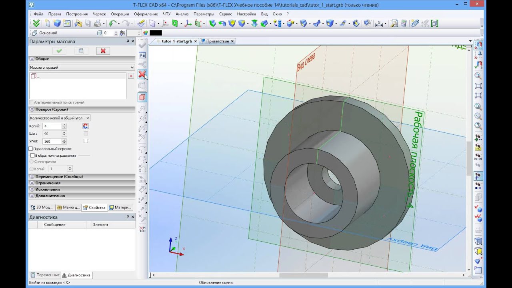The height and width of the screenshot is (288, 512).
Task: Pin the Параметры массива panel
Action: (x=128, y=41)
